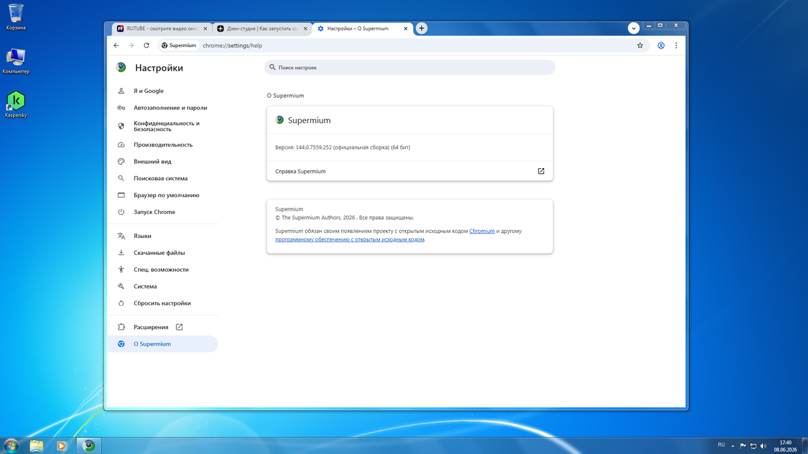Open Скачанные файлы settings section

(163, 253)
